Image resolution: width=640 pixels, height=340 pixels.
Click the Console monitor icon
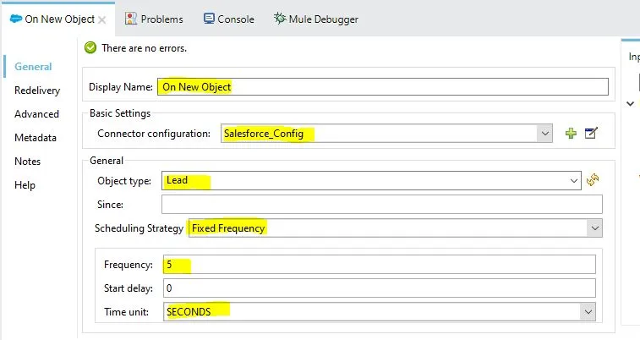(x=209, y=19)
